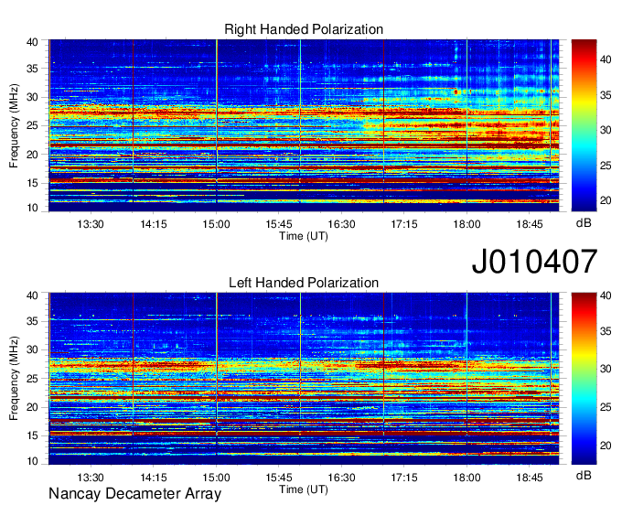The width and height of the screenshot is (622, 505).
Task: Click the dB label under the upper colorbar
Action: pos(584,223)
